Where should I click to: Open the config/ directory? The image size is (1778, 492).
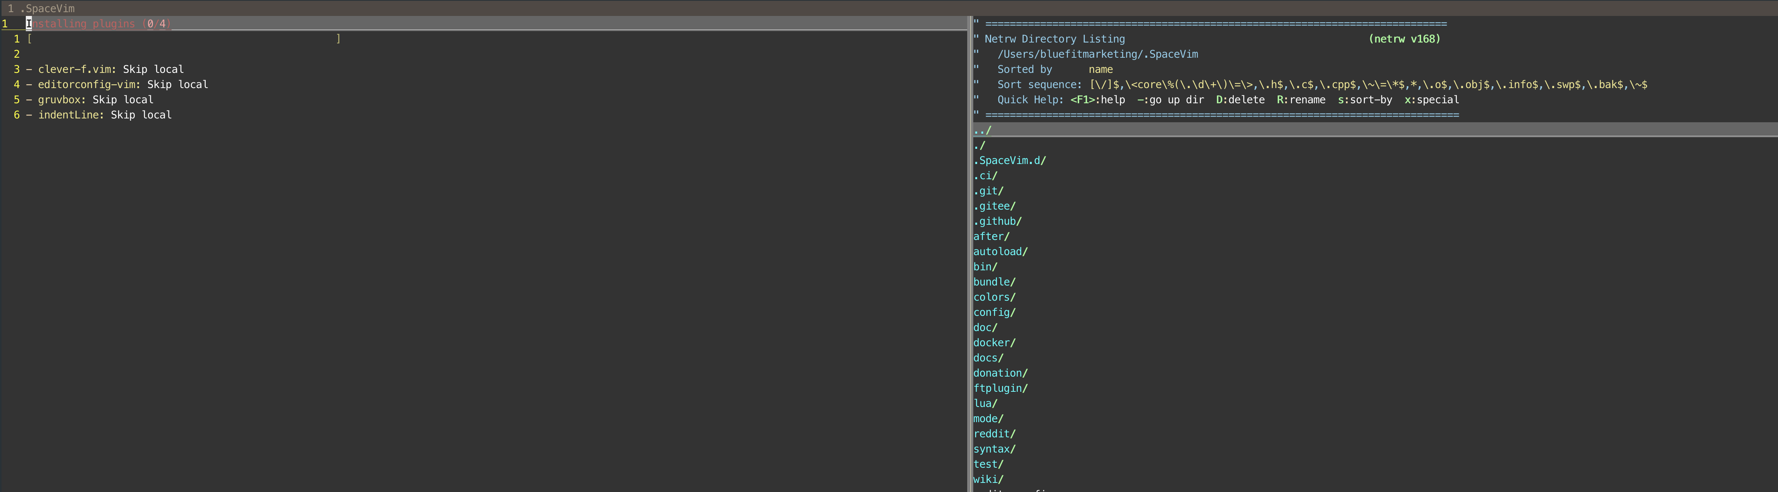(995, 312)
